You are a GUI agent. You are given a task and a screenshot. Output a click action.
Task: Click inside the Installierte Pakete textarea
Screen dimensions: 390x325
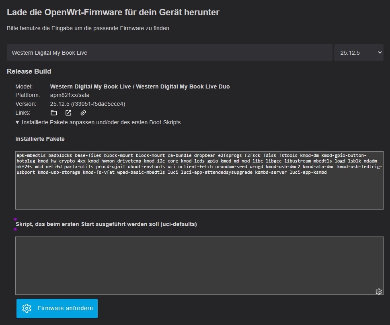199,181
